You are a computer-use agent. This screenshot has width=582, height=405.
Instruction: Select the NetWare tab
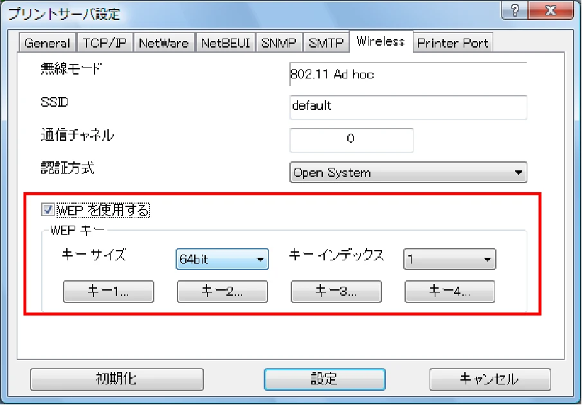click(164, 42)
